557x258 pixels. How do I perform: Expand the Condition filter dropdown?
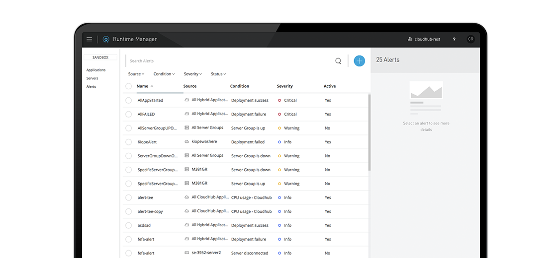point(164,74)
